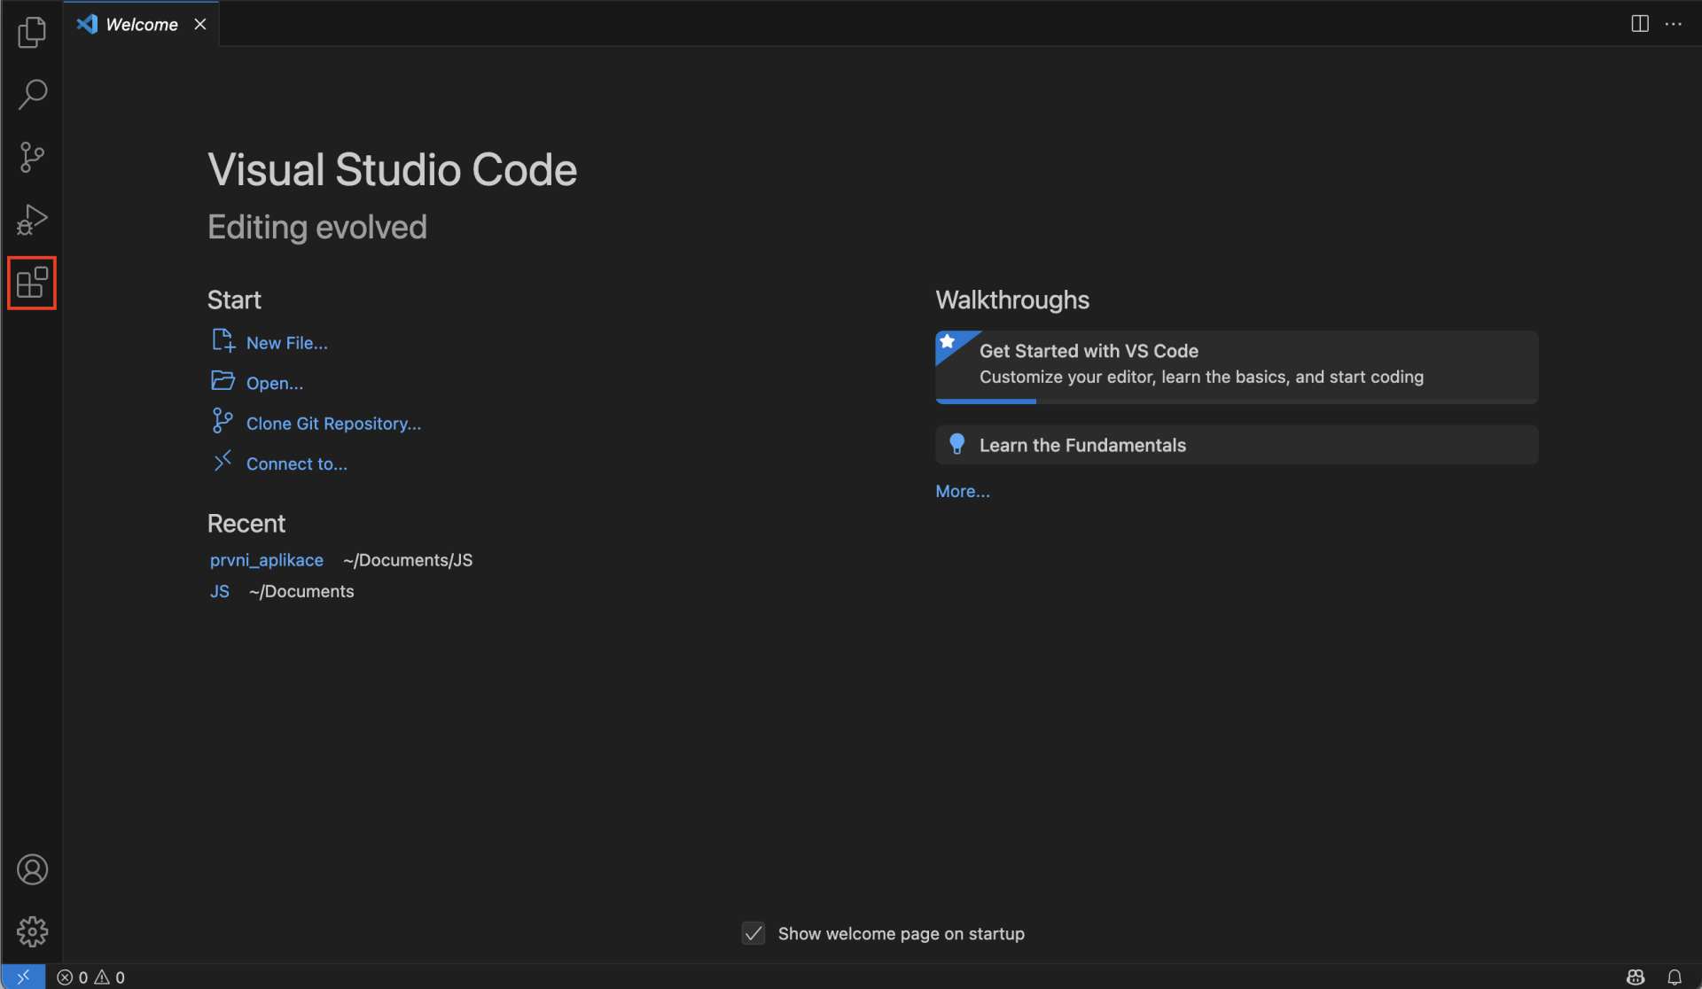Toggle Show welcome page on startup checkbox
Image resolution: width=1702 pixels, height=989 pixels.
(753, 933)
